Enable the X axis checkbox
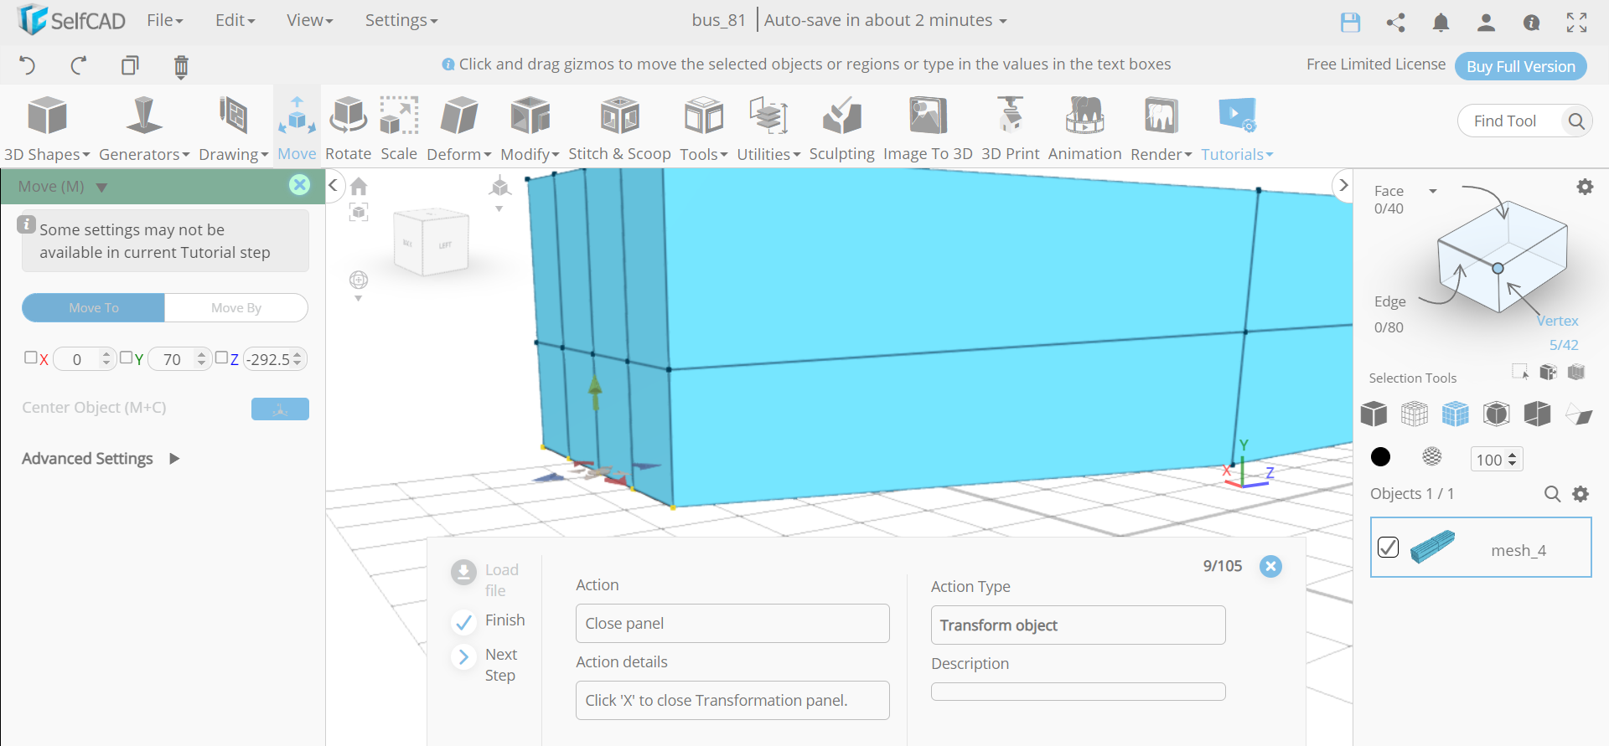The height and width of the screenshot is (746, 1609). (x=31, y=358)
